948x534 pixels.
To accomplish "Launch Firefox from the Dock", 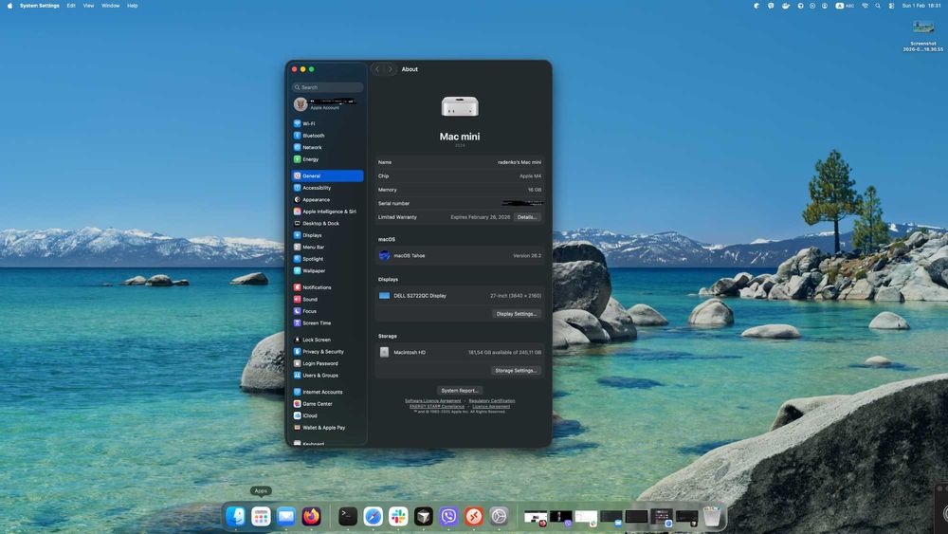I will 311,517.
